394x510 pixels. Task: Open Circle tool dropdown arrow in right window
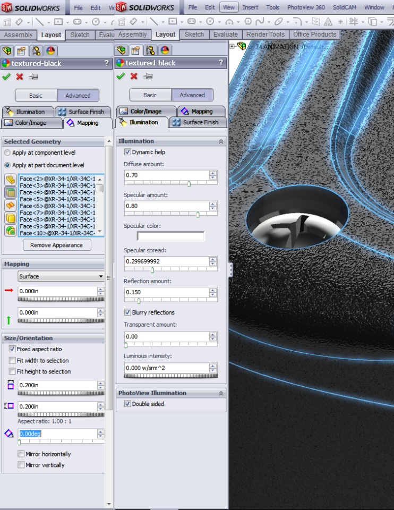coord(219,22)
